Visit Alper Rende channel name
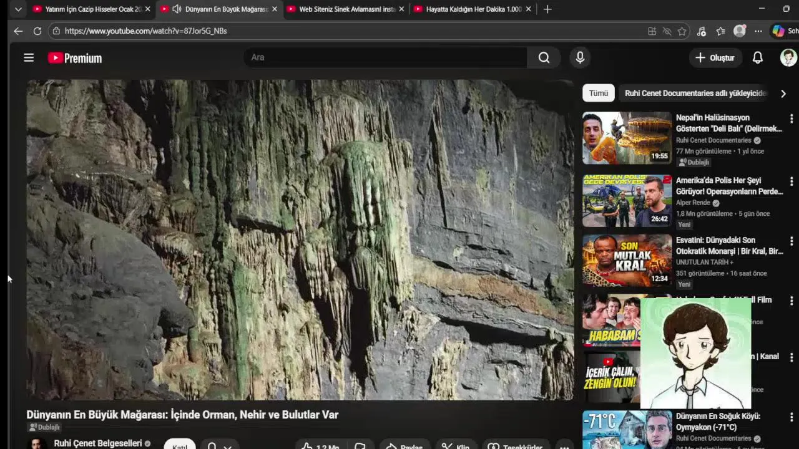799x449 pixels. (693, 203)
